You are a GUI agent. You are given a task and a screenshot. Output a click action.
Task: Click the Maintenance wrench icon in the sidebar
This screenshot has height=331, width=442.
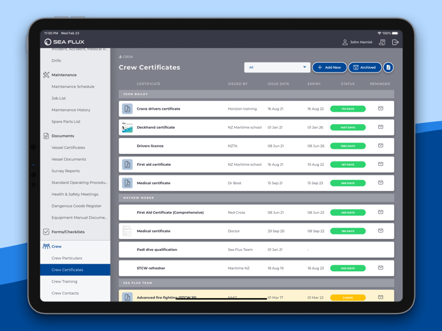pyautogui.click(x=46, y=75)
